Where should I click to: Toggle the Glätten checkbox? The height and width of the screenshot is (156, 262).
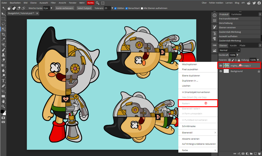tap(115, 8)
